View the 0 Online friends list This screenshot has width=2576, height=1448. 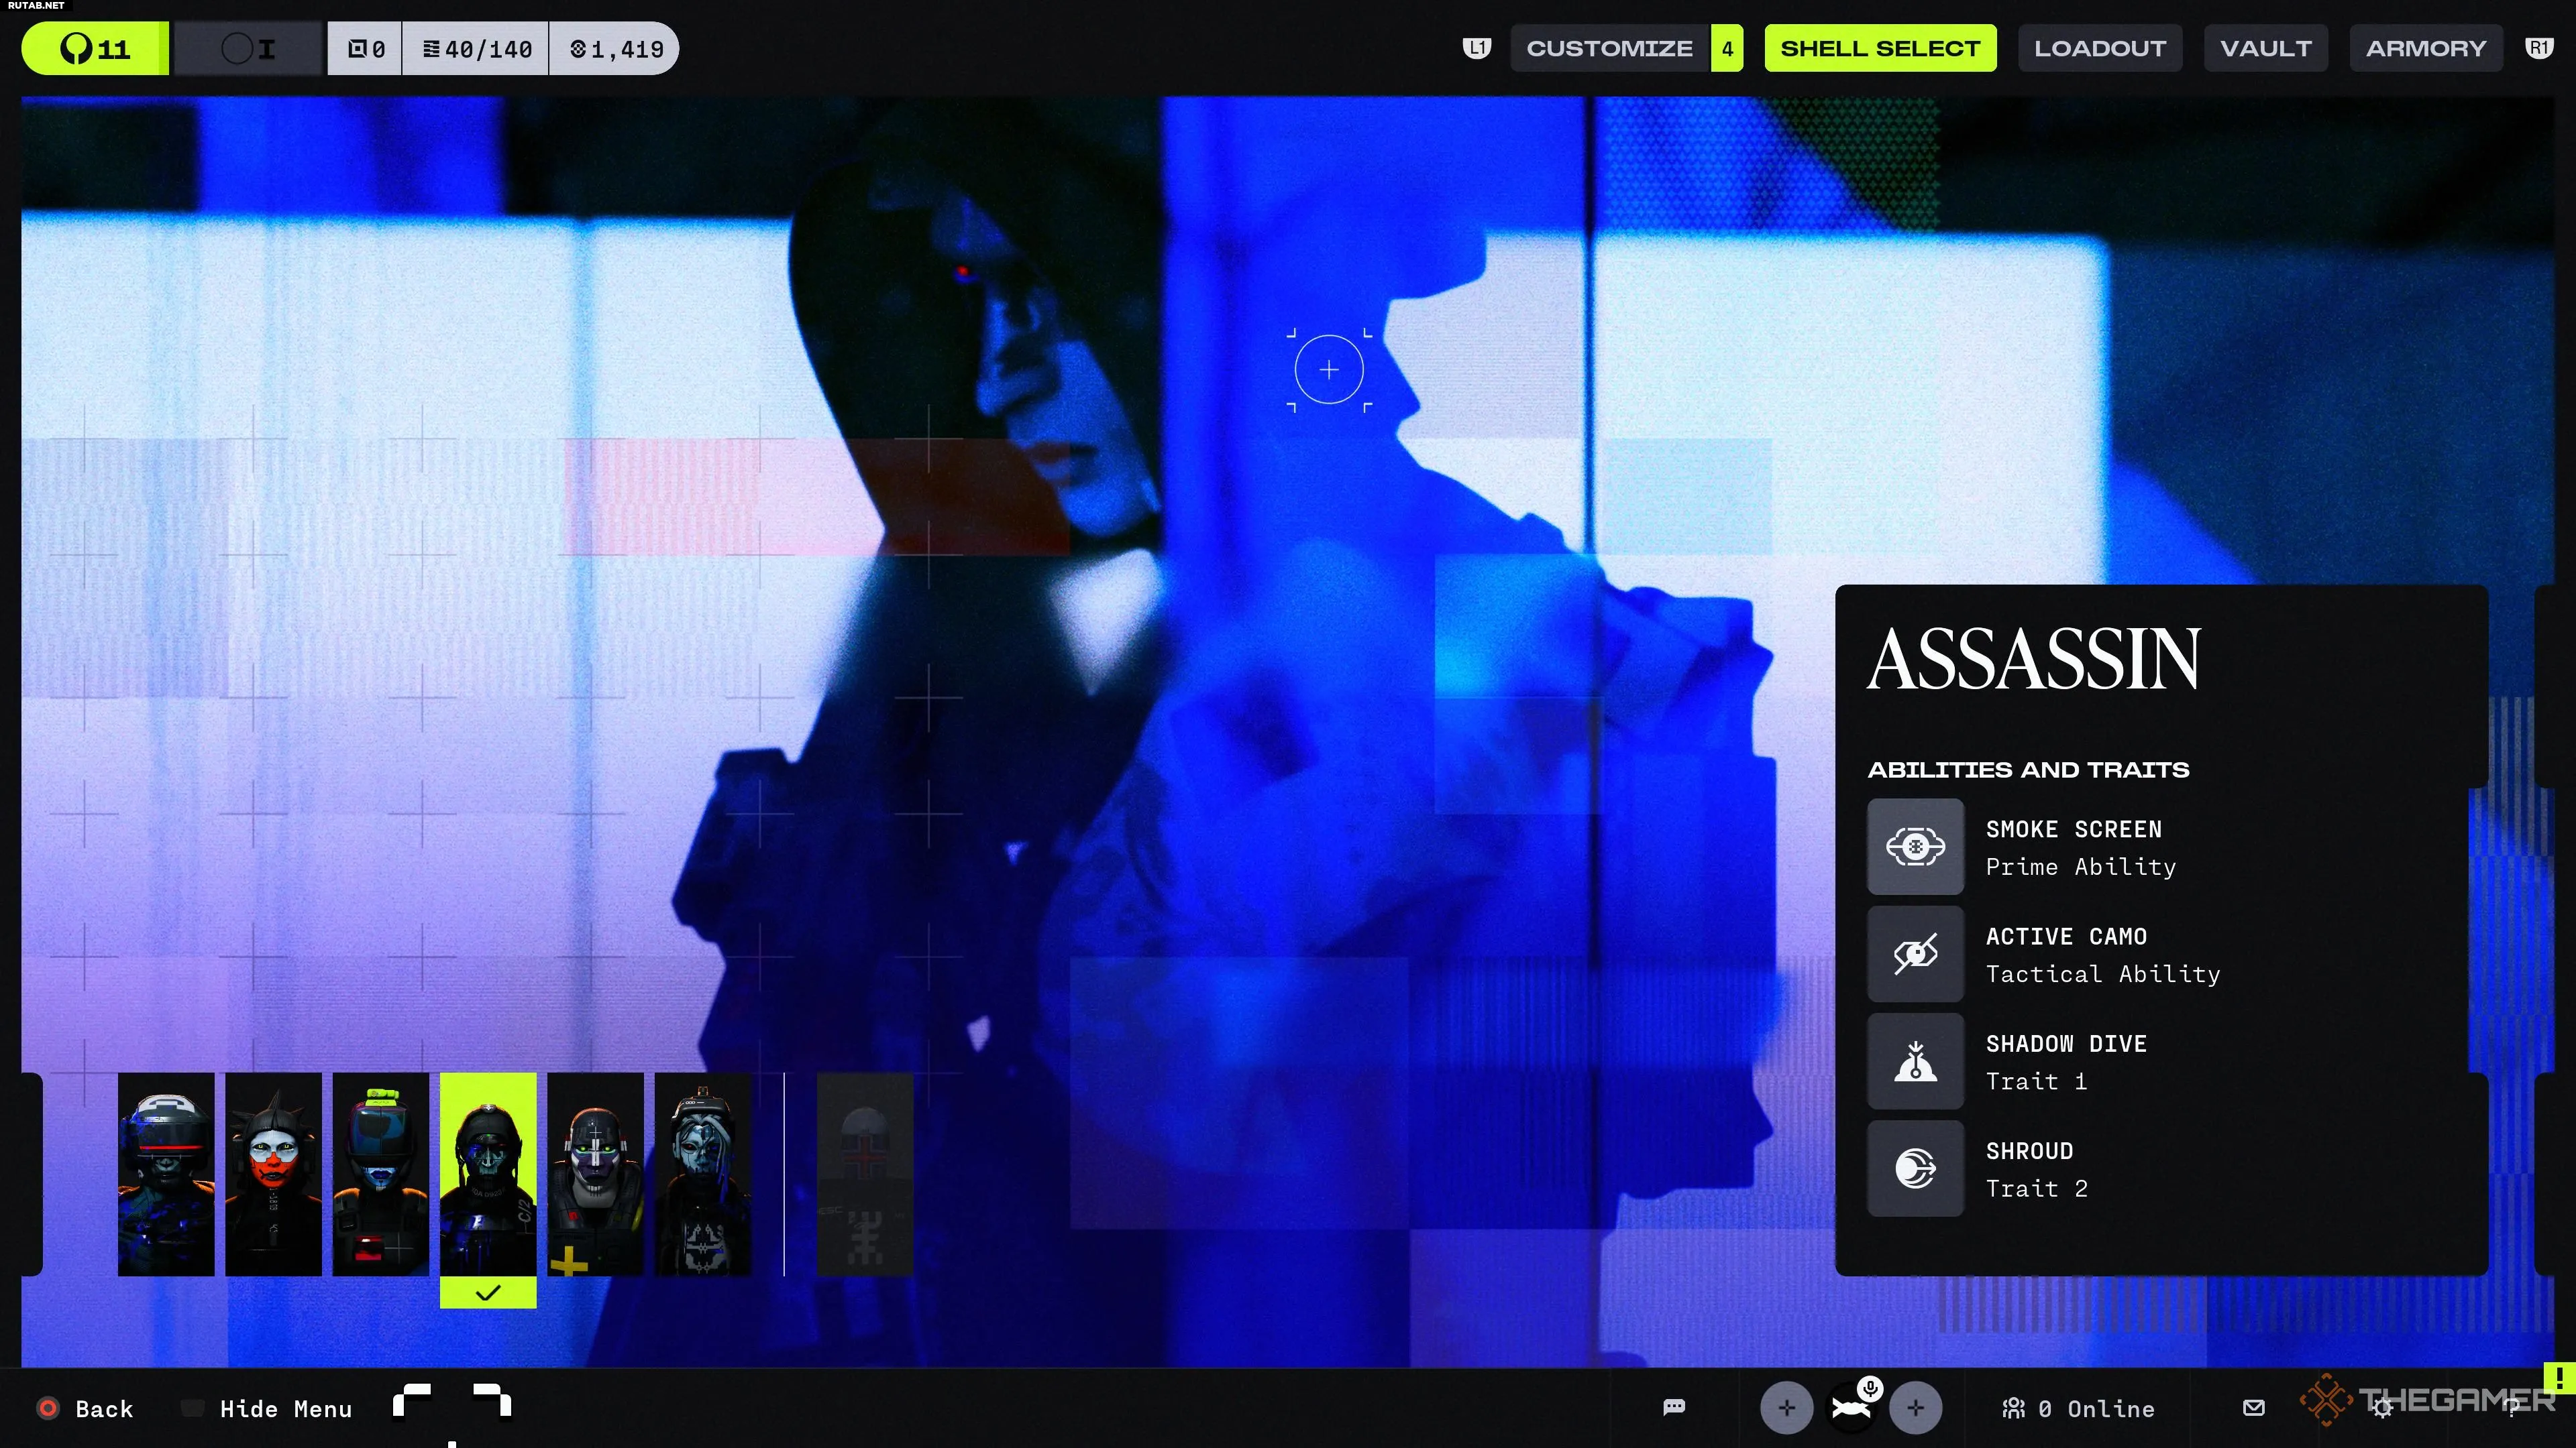(2079, 1408)
